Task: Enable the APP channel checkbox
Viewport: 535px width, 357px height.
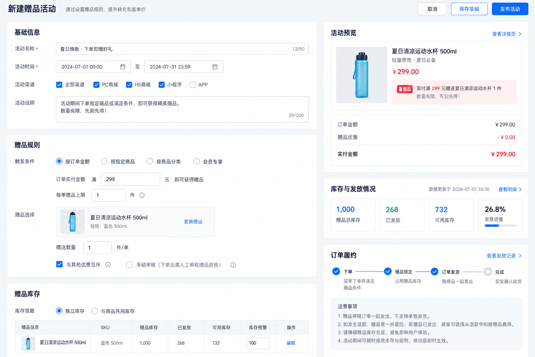Action: tap(193, 85)
